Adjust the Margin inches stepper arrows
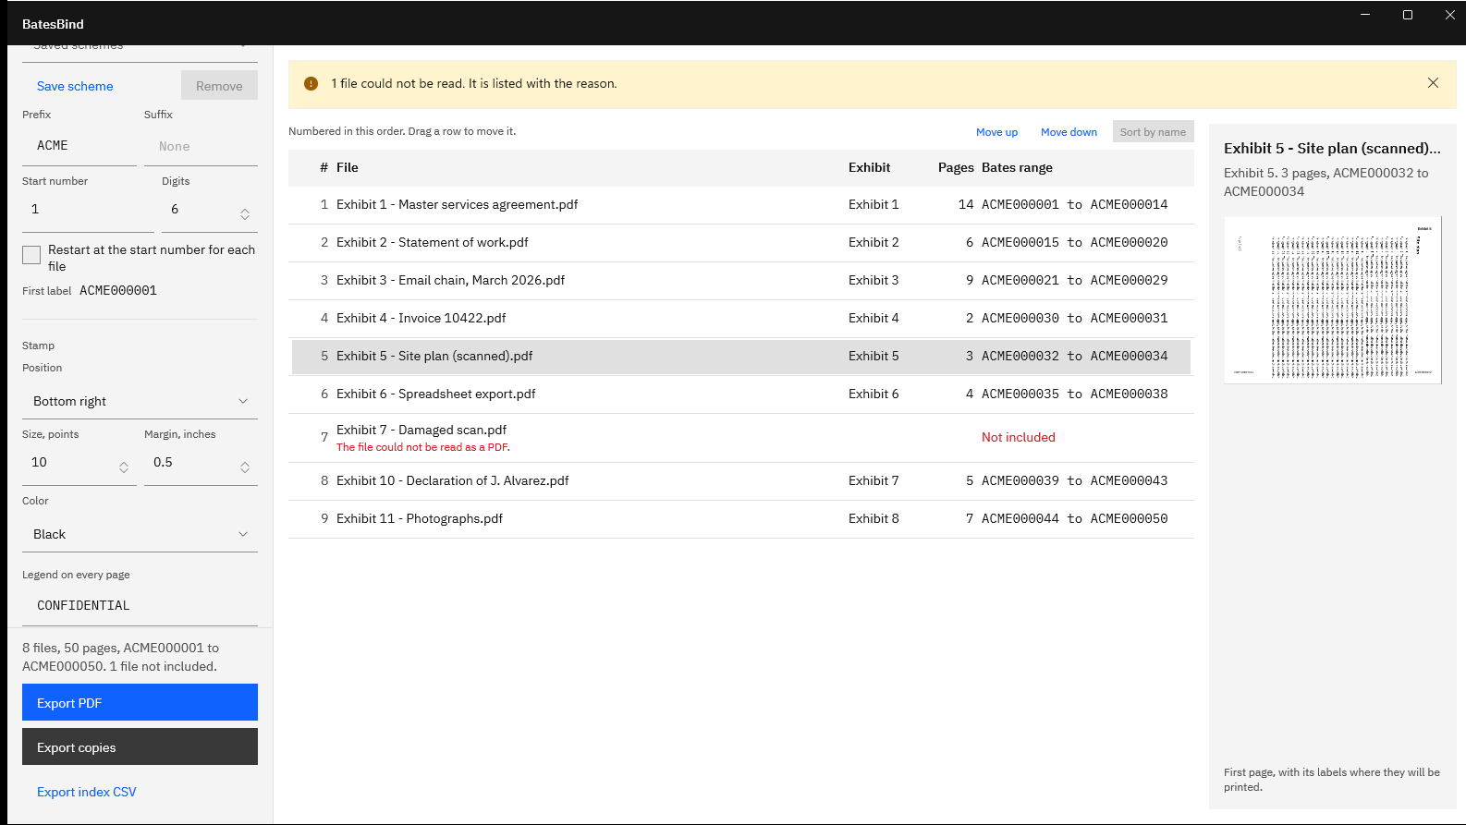The width and height of the screenshot is (1466, 825). 245,467
